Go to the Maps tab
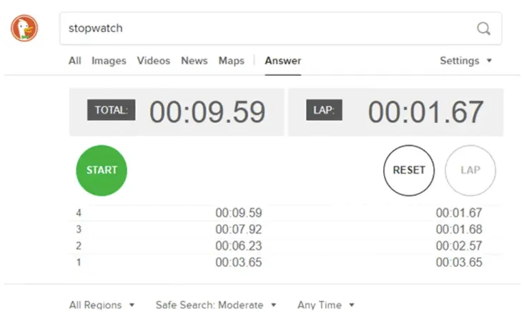 232,61
